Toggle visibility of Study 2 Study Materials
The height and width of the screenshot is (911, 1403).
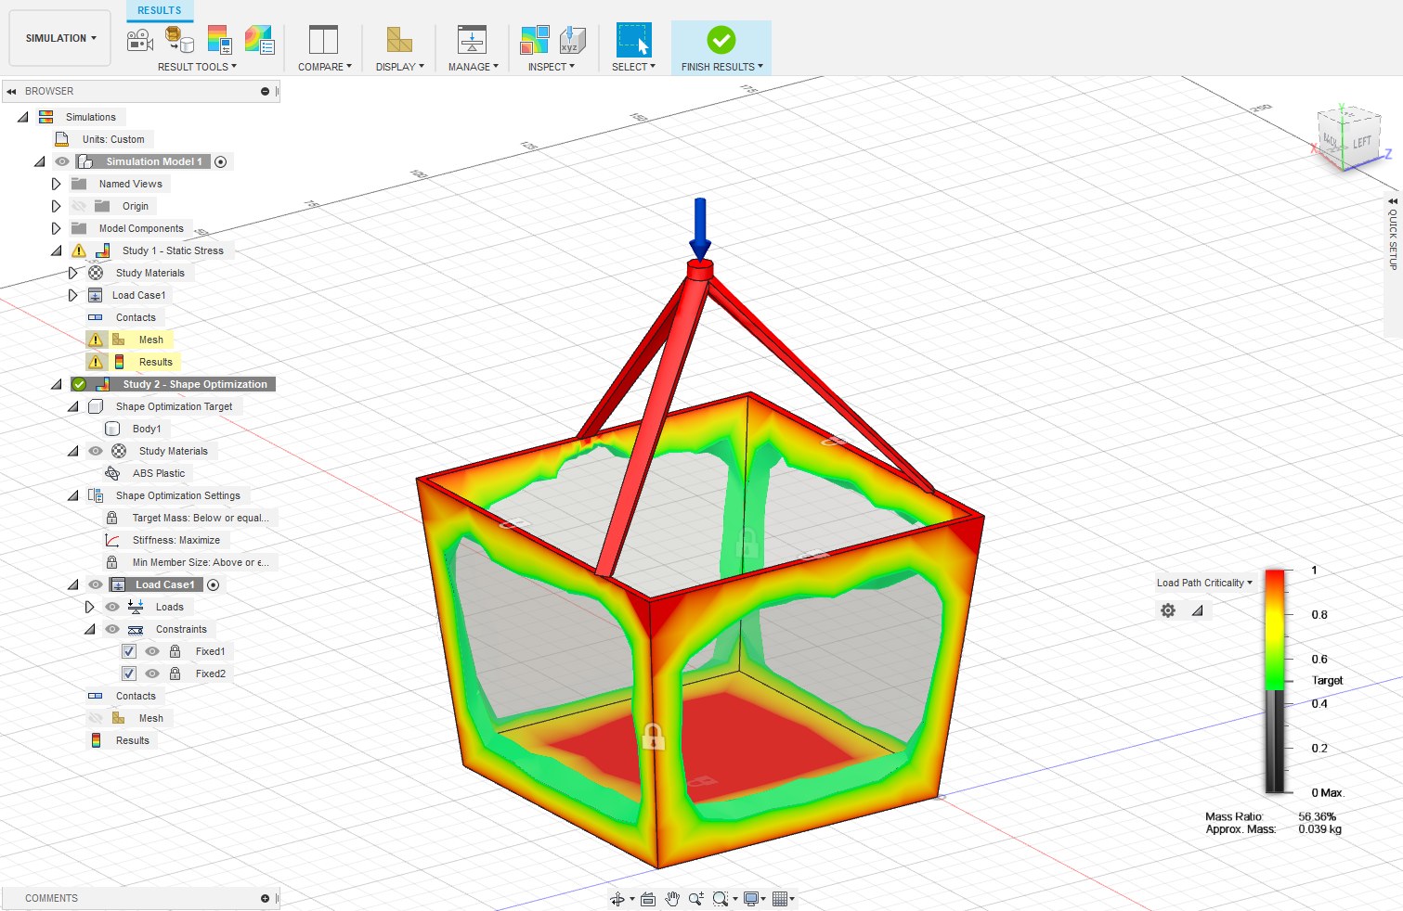pos(96,451)
